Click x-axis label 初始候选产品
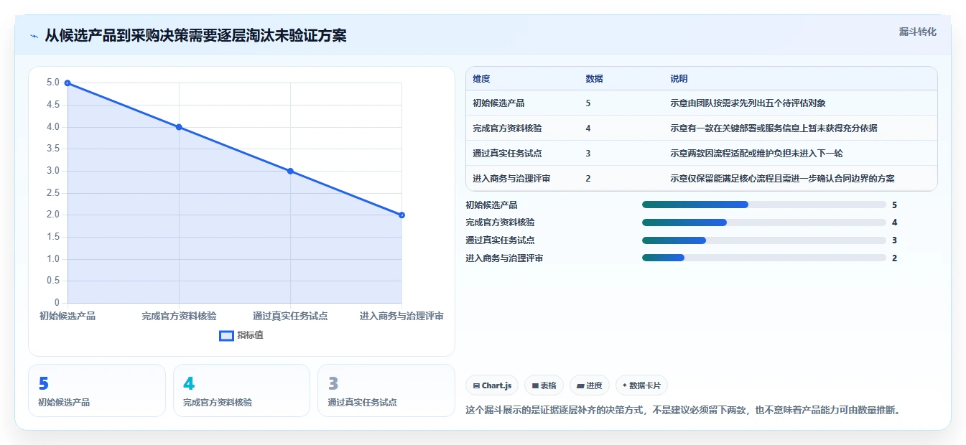The image size is (966, 445). pyautogui.click(x=68, y=316)
